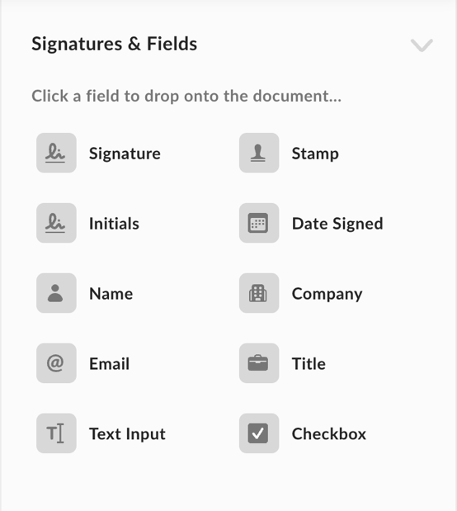This screenshot has height=511, width=457.
Task: Click the Text Input cursor icon
Action: (56, 433)
